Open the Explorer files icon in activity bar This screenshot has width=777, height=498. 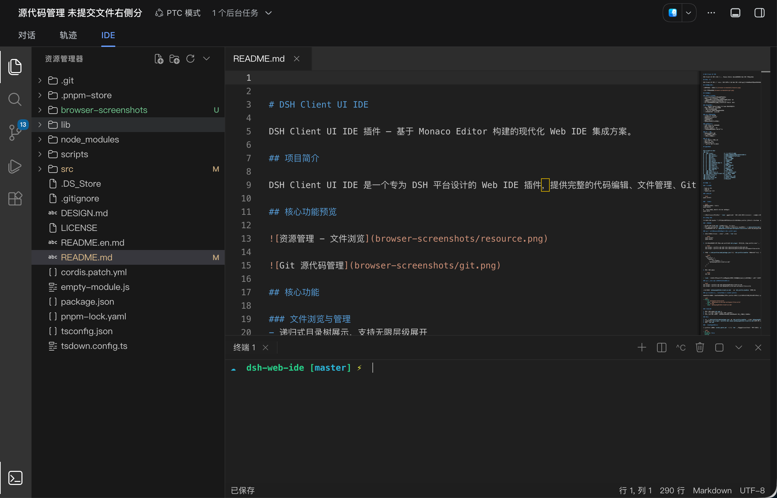15,67
